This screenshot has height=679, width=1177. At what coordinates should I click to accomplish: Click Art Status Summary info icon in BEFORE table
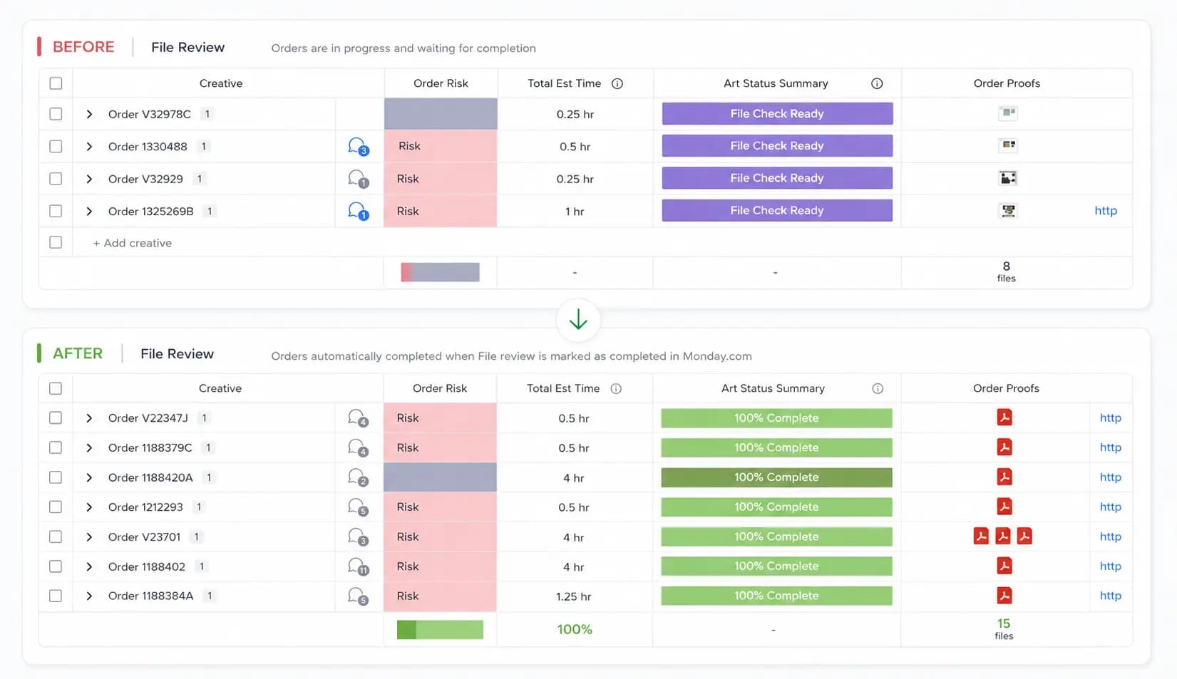(877, 83)
